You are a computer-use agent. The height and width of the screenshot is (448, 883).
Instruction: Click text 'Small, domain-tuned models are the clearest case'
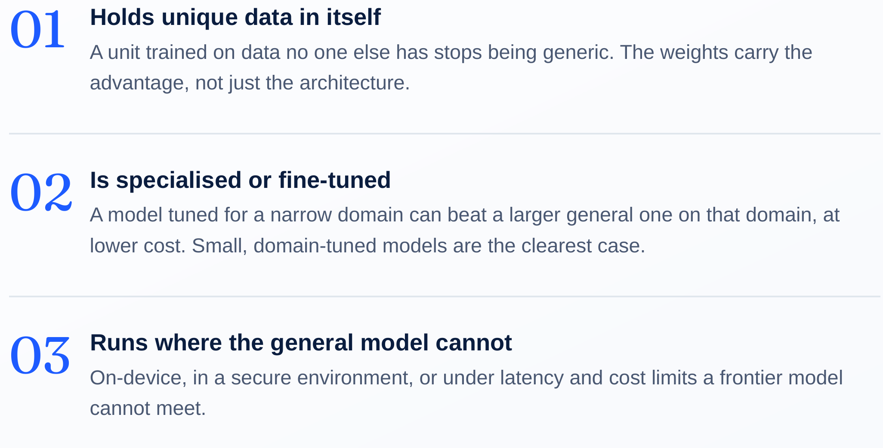point(418,246)
